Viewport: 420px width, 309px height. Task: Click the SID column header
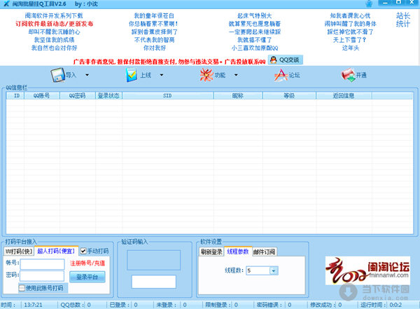coord(168,95)
